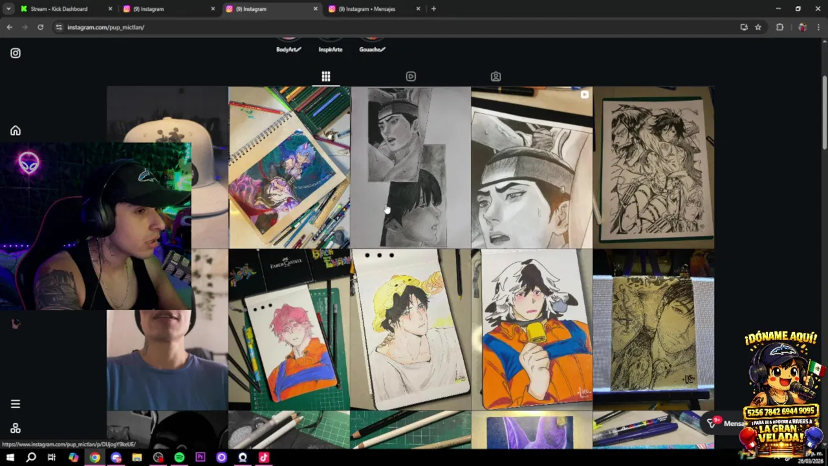Open the popsicle character drawing post

pos(532,330)
